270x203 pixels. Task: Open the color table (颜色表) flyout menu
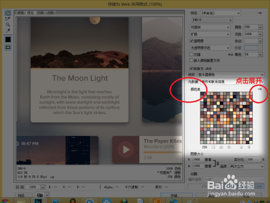click(x=260, y=89)
